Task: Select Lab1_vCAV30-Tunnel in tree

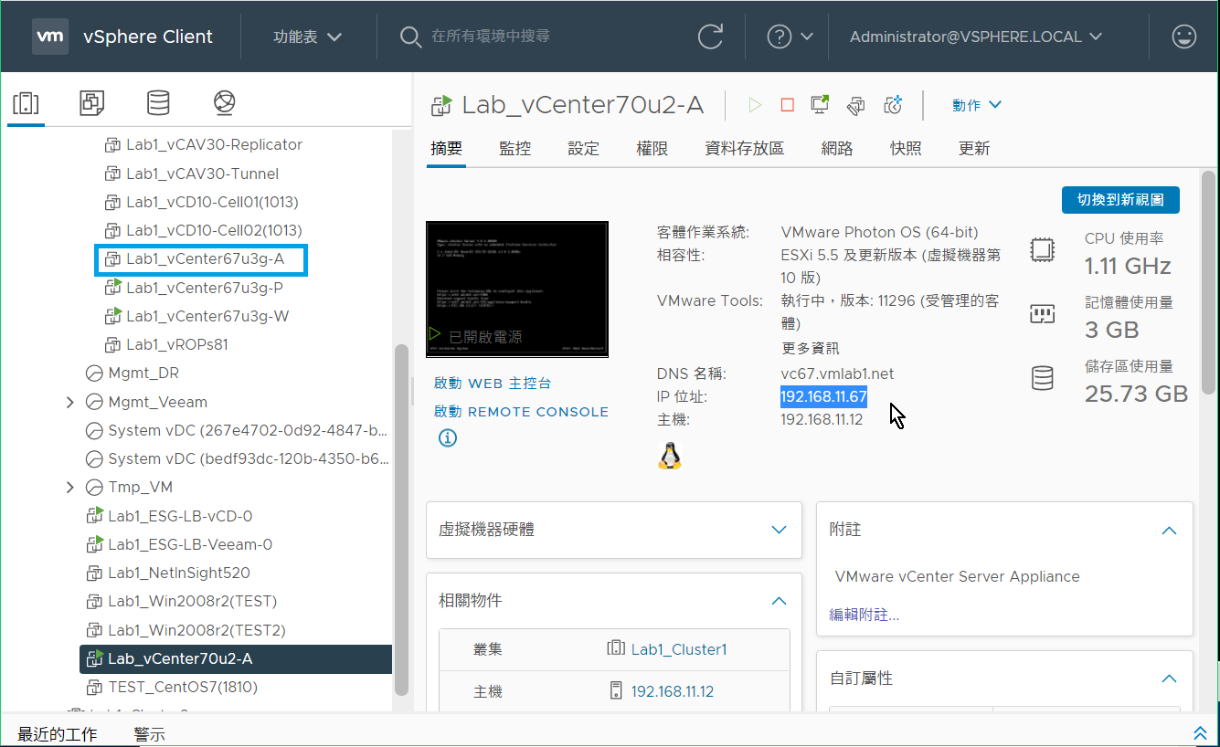Action: (x=203, y=174)
